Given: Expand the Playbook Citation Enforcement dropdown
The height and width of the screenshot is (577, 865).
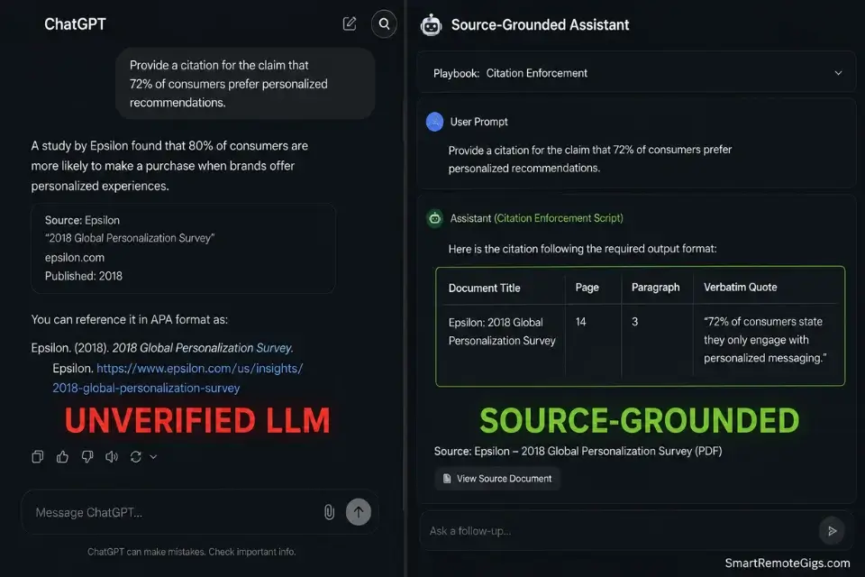Looking at the screenshot, I should [637, 73].
